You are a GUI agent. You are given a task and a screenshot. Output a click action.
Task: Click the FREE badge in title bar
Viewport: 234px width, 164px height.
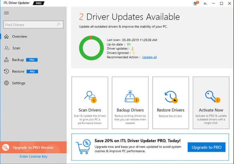[x=39, y=3]
